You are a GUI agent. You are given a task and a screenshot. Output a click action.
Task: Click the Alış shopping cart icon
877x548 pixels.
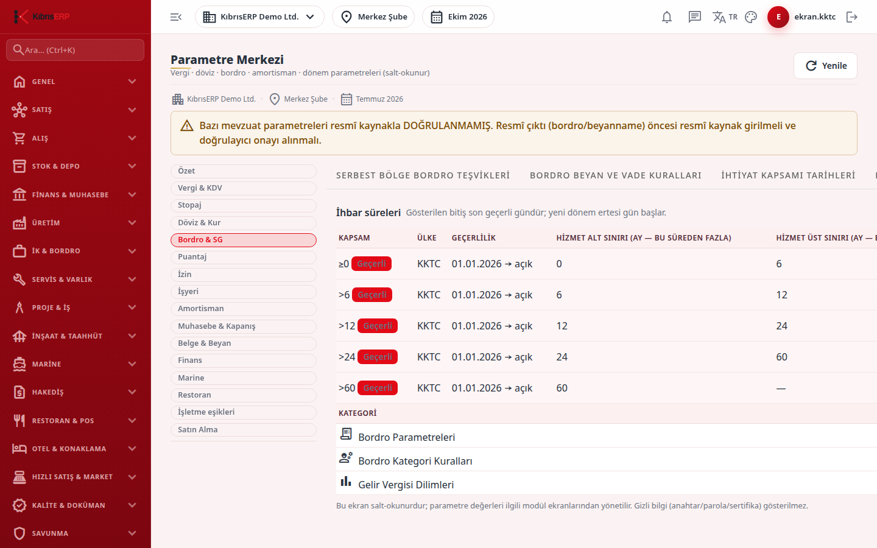[19, 138]
